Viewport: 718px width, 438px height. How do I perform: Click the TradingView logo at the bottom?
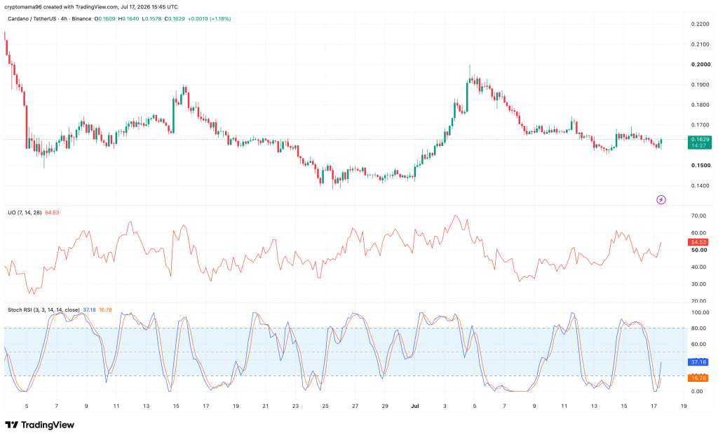(39, 425)
